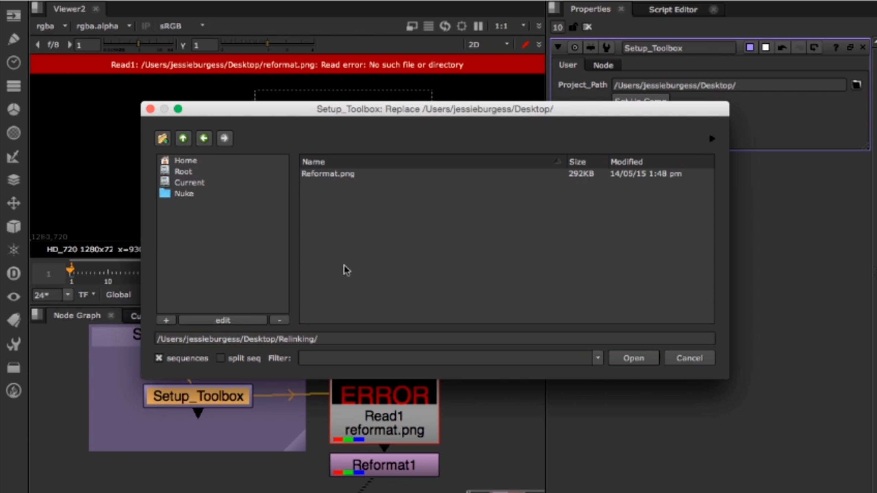The width and height of the screenshot is (877, 493).
Task: Toggle proxy mode icon in viewer
Action: pos(412,26)
